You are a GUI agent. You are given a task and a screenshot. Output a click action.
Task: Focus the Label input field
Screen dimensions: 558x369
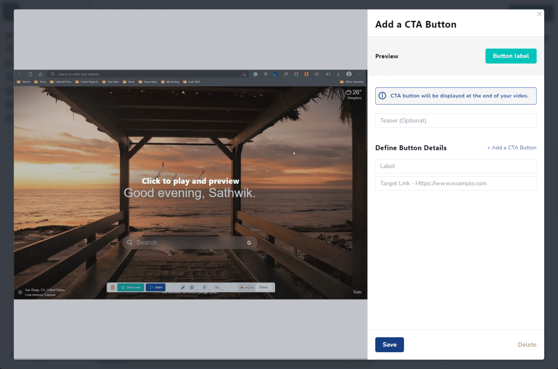(456, 166)
